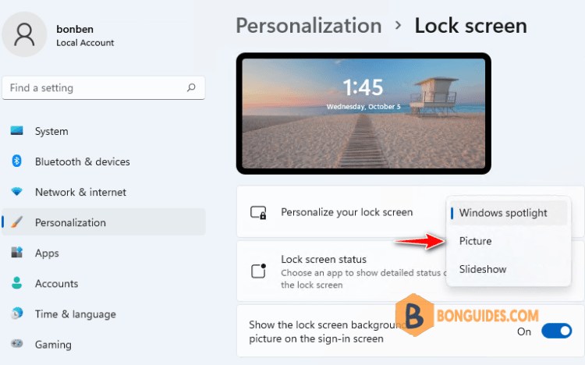Click the lock screen preview image
This screenshot has height=365, width=585.
coord(363,113)
